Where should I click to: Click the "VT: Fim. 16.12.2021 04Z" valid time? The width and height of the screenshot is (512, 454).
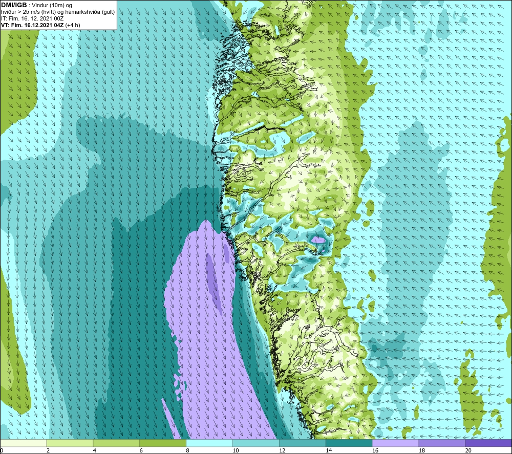pyautogui.click(x=33, y=25)
